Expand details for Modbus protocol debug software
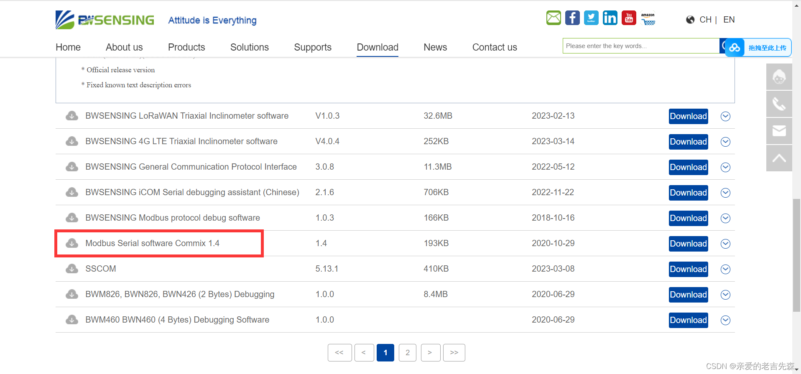The height and width of the screenshot is (374, 801). [725, 218]
